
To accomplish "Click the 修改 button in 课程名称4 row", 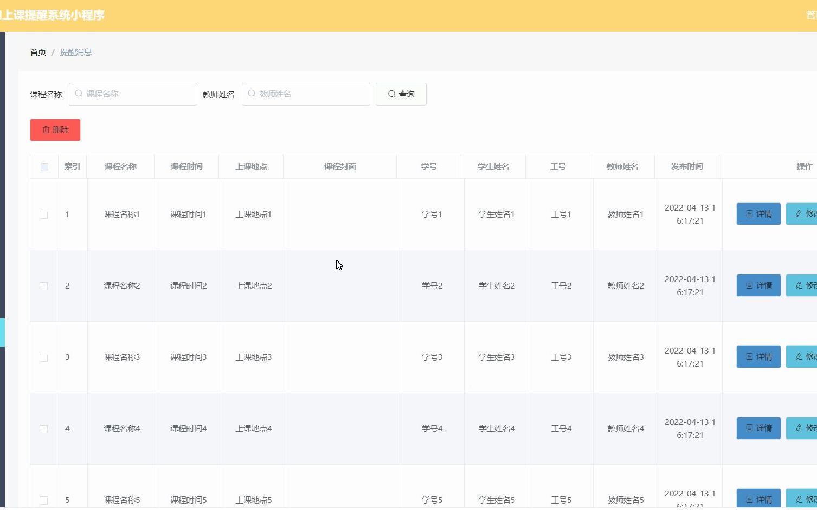I will pyautogui.click(x=802, y=428).
